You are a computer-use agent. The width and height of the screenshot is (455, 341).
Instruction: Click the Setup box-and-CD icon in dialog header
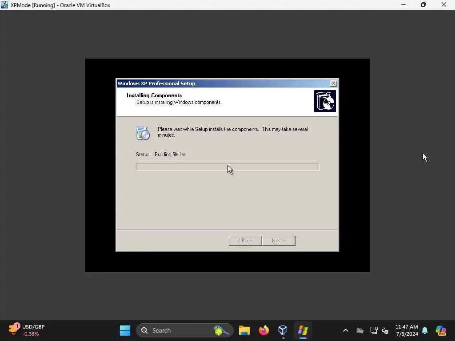325,101
